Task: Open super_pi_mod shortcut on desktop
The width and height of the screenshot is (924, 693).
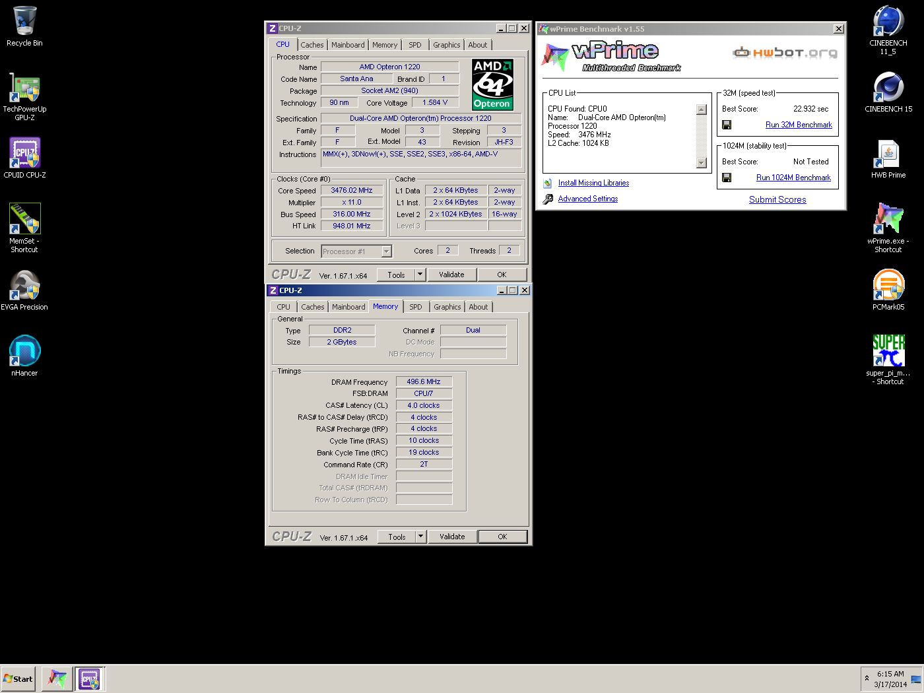Action: coord(888,360)
